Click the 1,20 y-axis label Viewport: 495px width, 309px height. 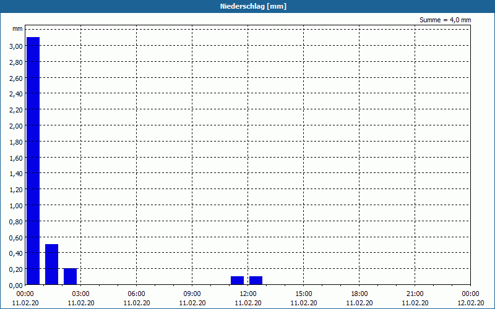[16, 190]
